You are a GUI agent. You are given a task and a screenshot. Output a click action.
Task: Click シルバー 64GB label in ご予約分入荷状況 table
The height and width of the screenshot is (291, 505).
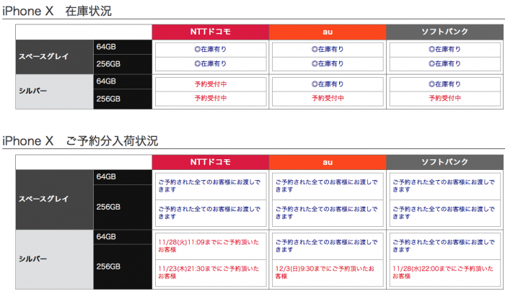tap(123, 237)
